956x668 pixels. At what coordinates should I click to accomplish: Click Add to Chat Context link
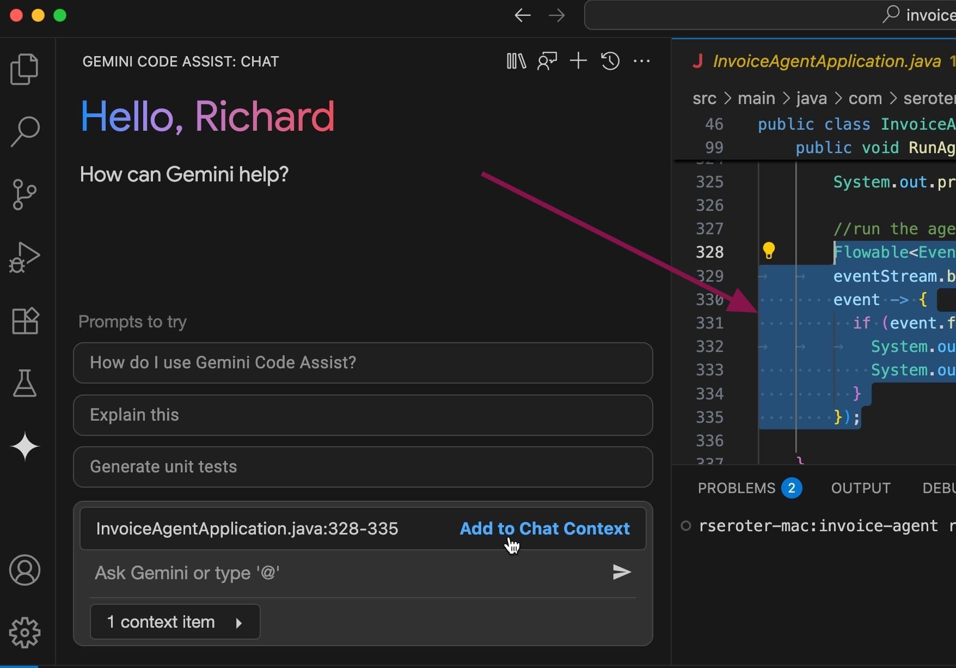[x=544, y=529]
